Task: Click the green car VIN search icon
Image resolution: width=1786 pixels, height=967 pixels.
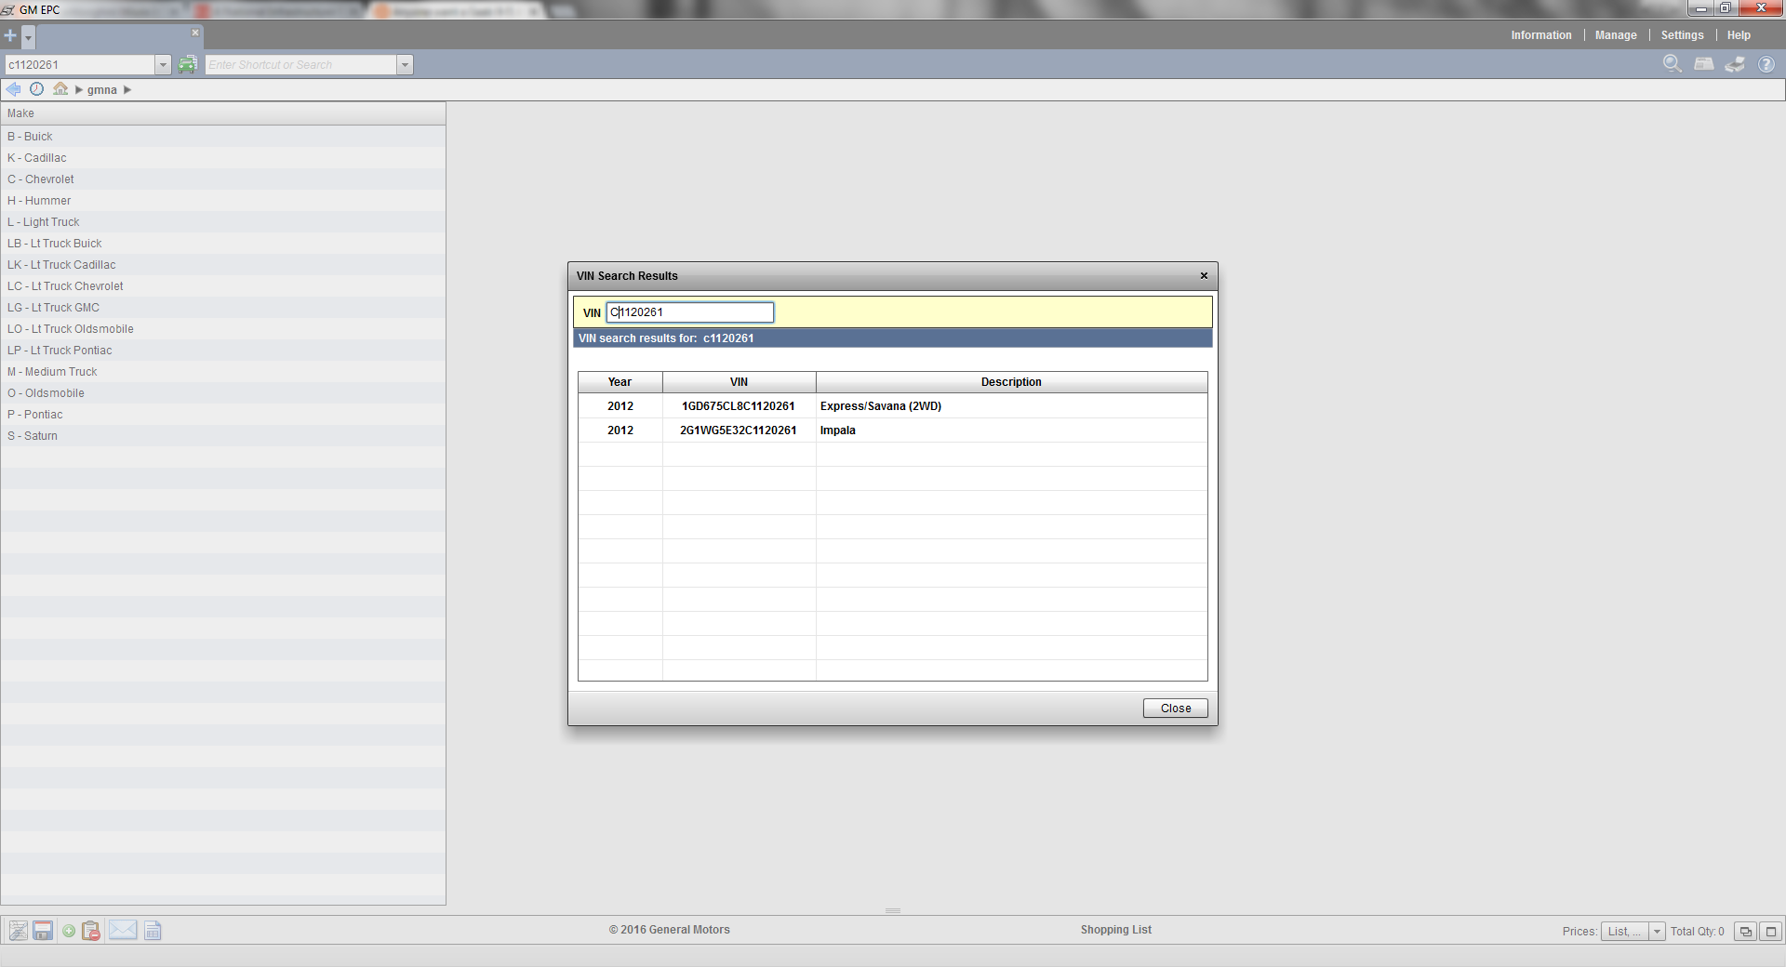Action: (x=188, y=64)
